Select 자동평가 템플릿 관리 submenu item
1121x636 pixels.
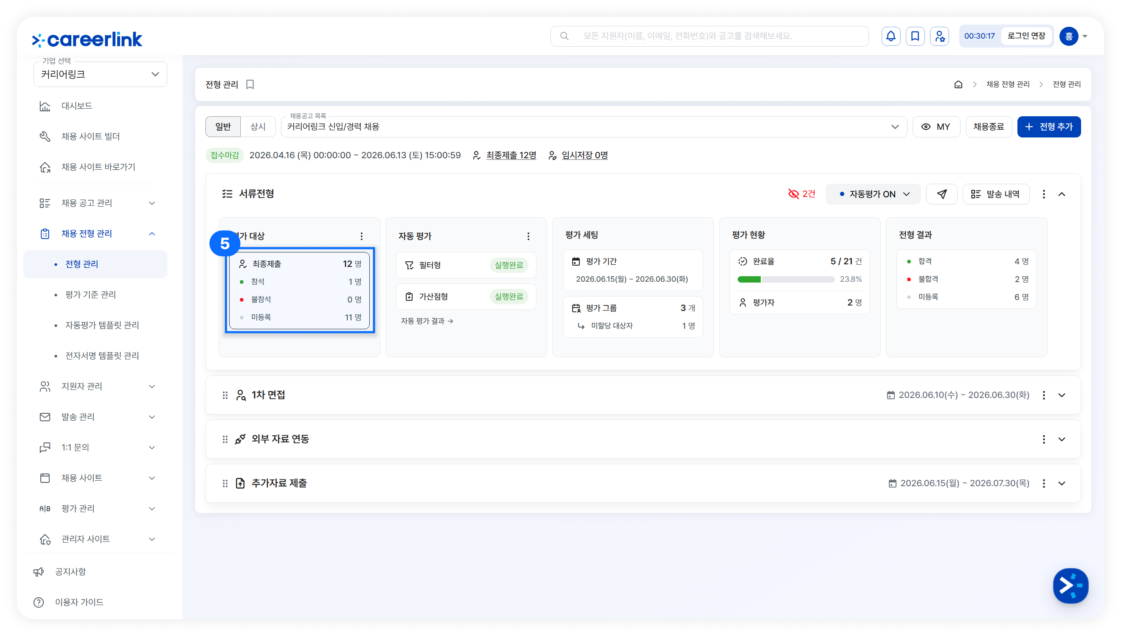(95, 325)
